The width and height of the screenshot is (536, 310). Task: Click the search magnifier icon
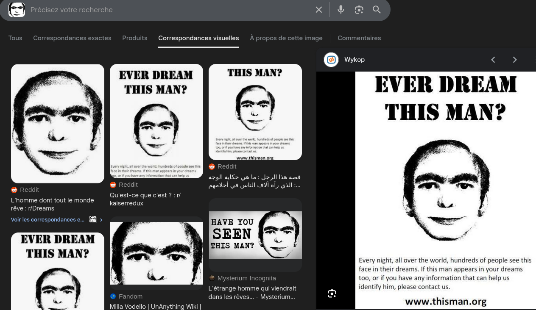[377, 9]
